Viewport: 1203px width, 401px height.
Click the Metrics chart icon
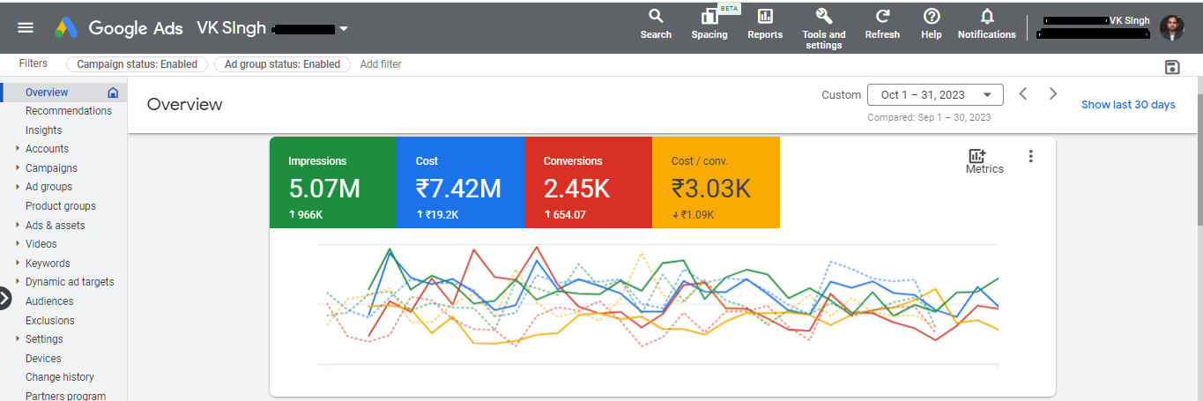977,156
